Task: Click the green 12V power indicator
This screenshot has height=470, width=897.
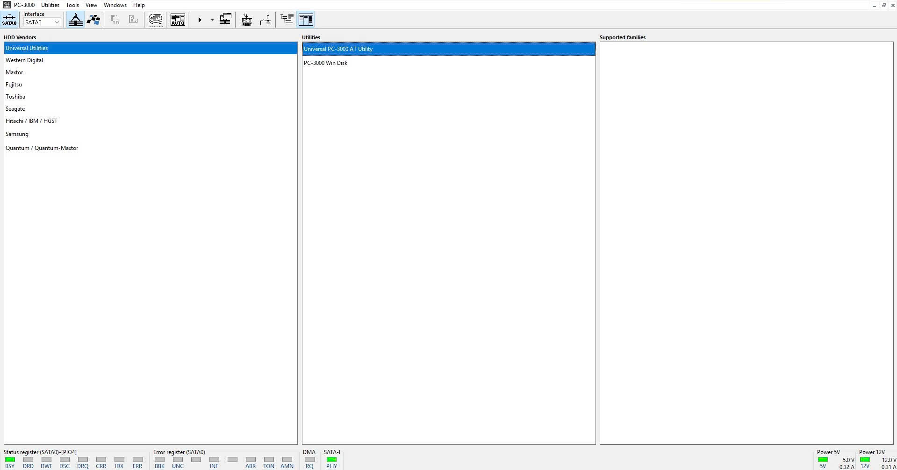Action: point(865,460)
